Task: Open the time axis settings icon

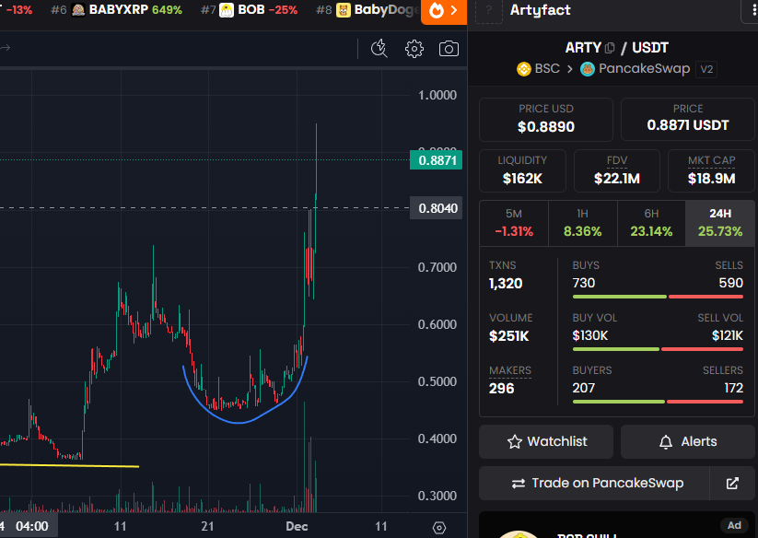Action: [x=439, y=527]
